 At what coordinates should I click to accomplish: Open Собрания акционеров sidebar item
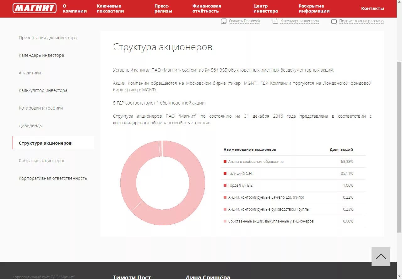42,161
